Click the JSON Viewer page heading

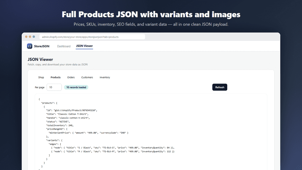tap(40, 59)
